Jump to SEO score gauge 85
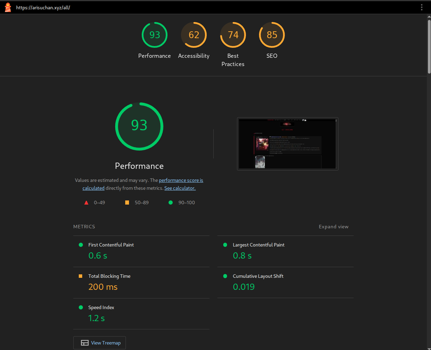Viewport: 431px width, 350px height. (x=272, y=35)
